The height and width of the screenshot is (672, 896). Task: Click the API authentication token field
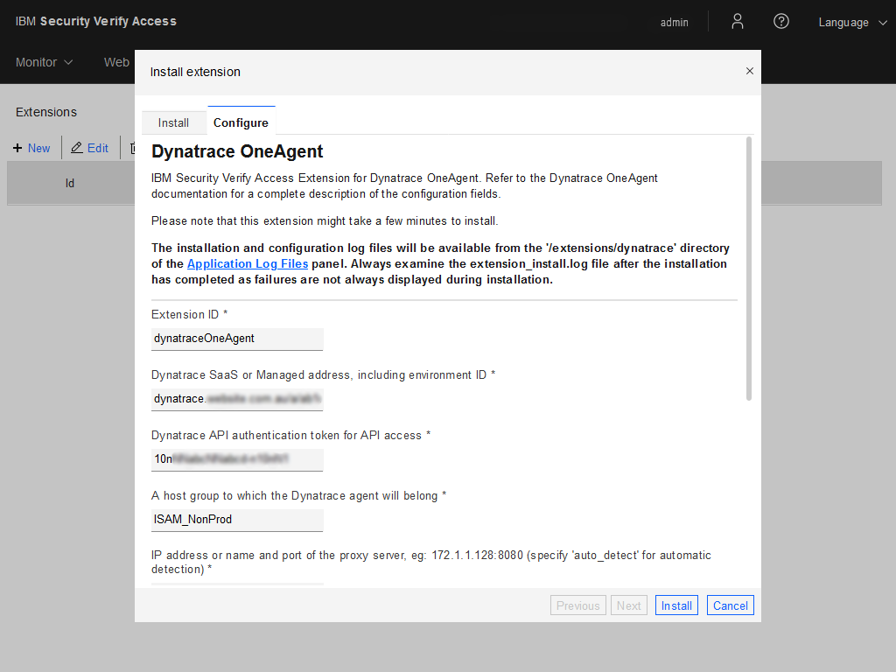[237, 459]
